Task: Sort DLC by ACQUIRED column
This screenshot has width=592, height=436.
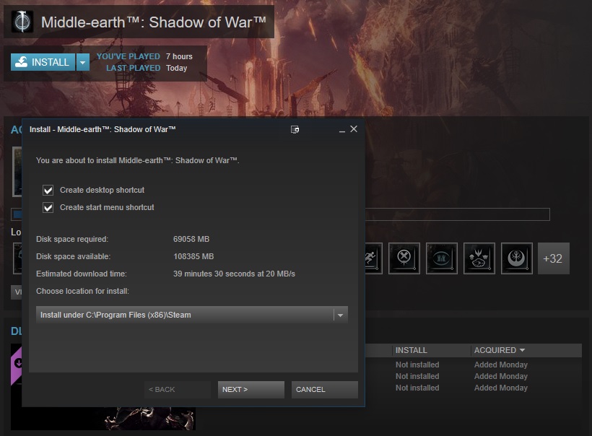Action: click(499, 350)
